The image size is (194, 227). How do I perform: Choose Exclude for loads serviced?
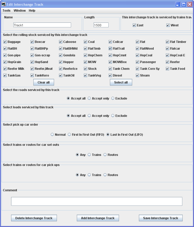[113, 116]
